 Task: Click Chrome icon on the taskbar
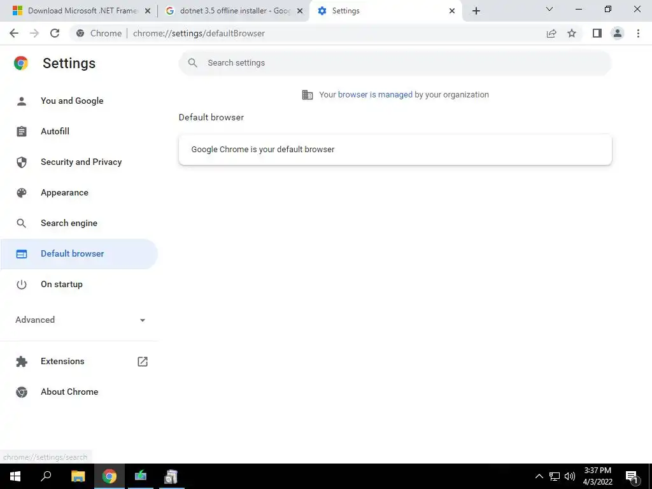pos(110,476)
